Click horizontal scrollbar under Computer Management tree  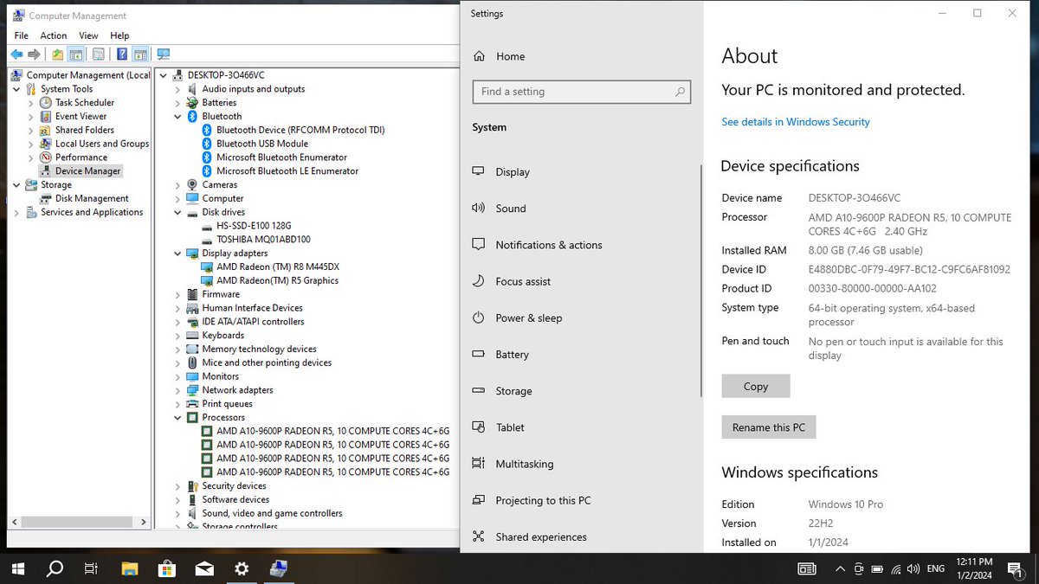tap(79, 522)
